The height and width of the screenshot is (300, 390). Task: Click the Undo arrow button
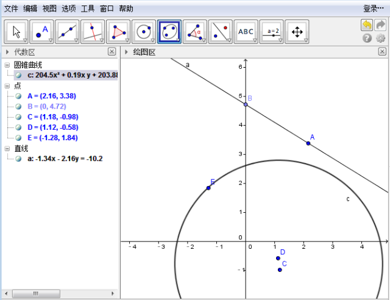pyautogui.click(x=367, y=25)
